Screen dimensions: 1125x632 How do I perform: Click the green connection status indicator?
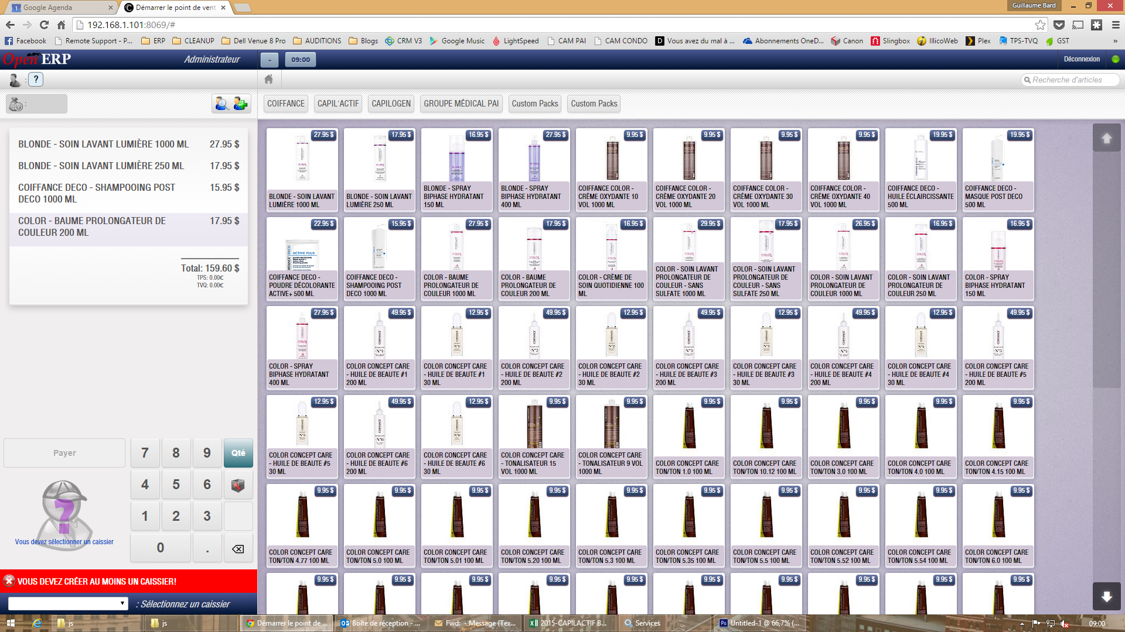(1115, 59)
